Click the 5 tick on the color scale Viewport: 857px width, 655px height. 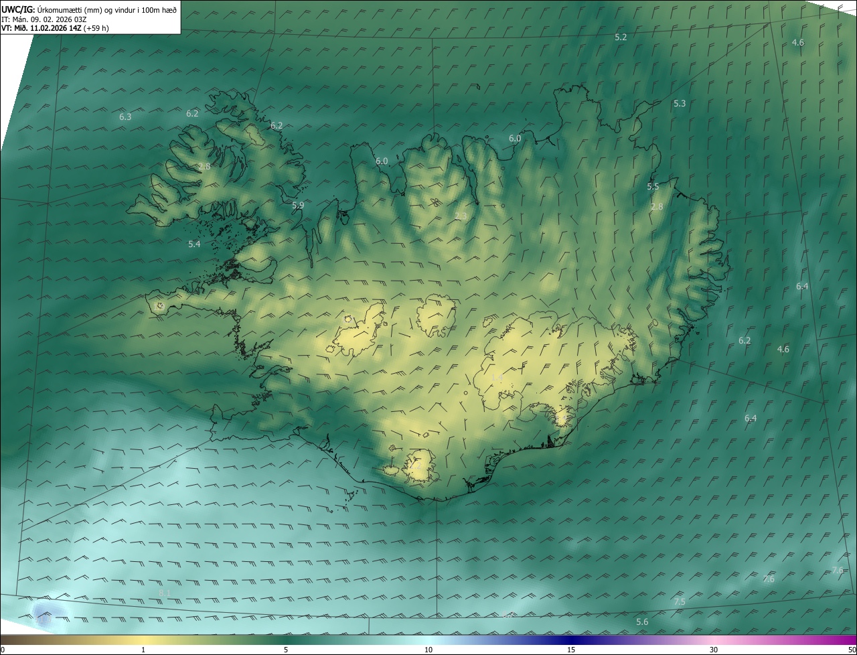(x=286, y=650)
